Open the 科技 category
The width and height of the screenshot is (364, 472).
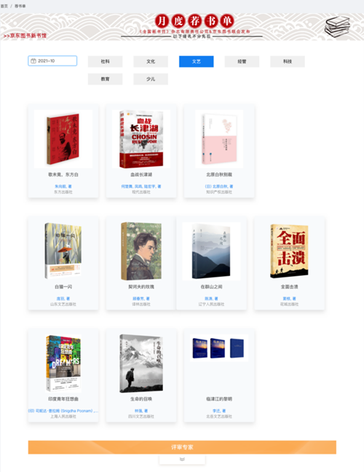pos(288,61)
